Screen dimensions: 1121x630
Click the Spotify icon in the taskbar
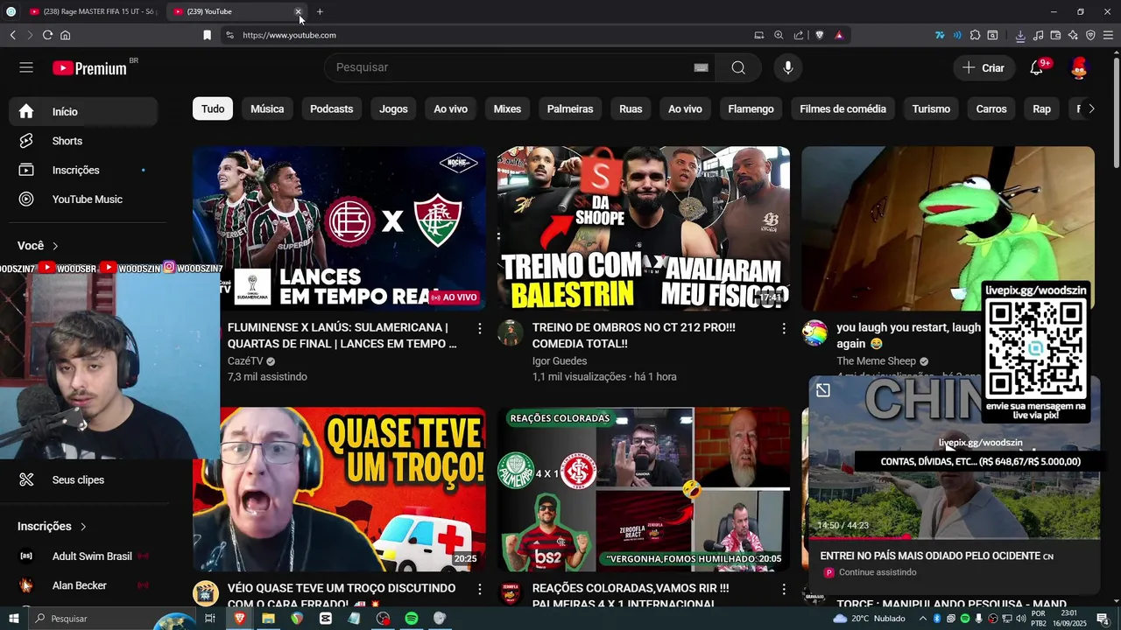(411, 619)
